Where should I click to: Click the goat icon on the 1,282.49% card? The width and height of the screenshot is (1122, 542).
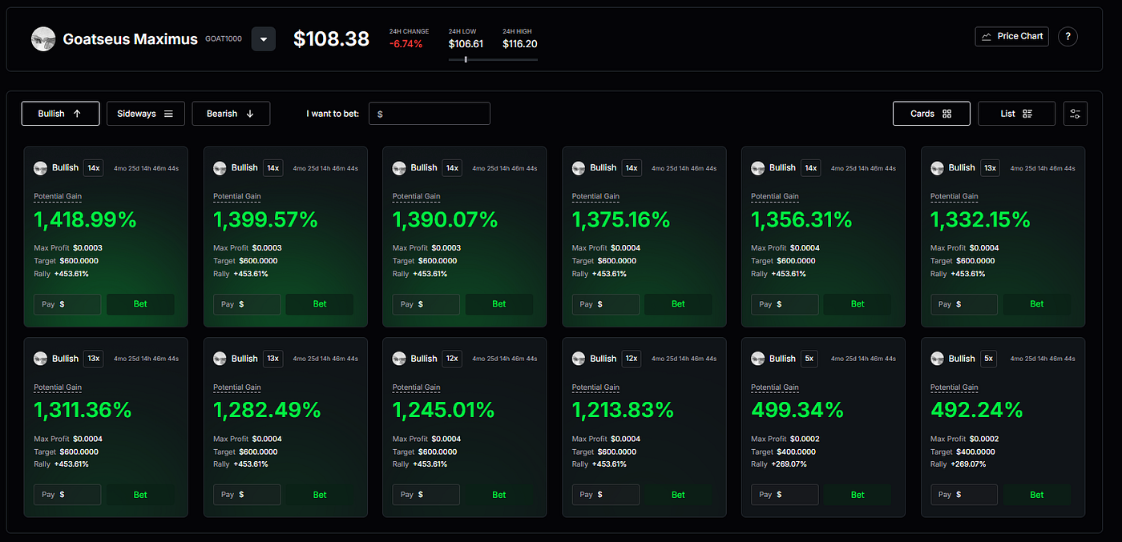pos(220,359)
